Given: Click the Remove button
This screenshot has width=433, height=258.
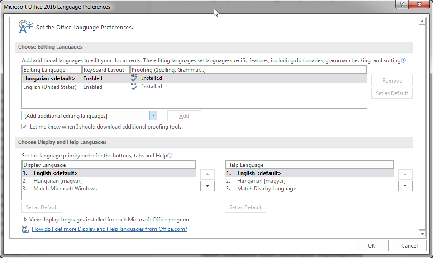Looking at the screenshot, I should pos(392,81).
